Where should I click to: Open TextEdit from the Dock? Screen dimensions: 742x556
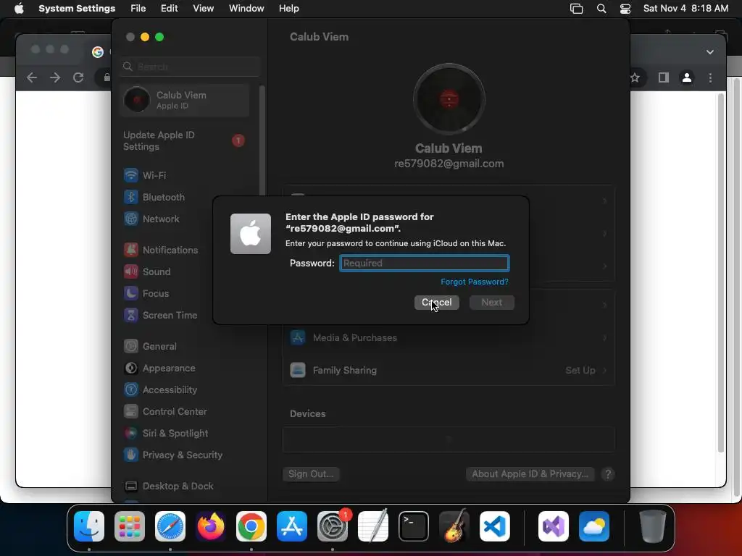[x=373, y=526]
